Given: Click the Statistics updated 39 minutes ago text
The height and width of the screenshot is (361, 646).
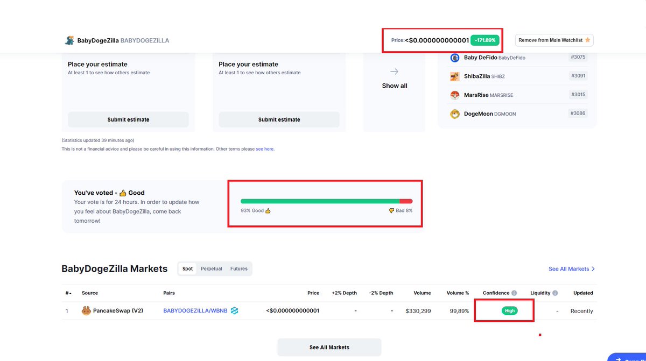Looking at the screenshot, I should pyautogui.click(x=98, y=140).
